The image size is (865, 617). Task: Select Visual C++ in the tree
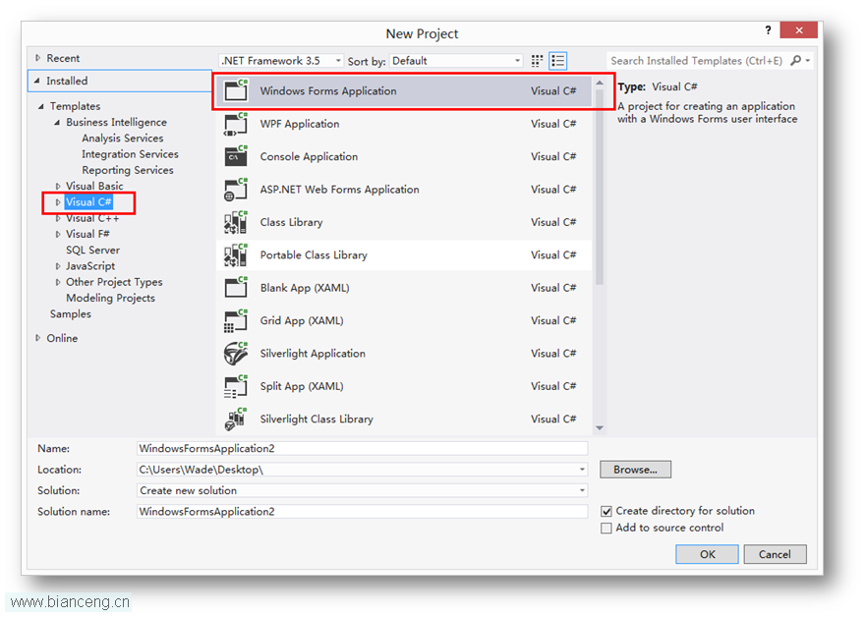pos(92,218)
